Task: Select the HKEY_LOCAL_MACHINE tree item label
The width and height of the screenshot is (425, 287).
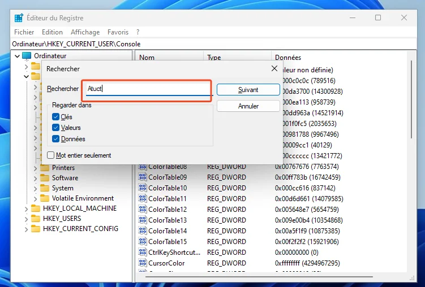Action: point(80,208)
